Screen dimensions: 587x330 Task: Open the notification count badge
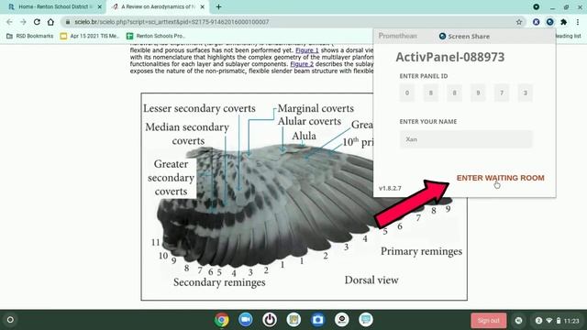point(538,321)
